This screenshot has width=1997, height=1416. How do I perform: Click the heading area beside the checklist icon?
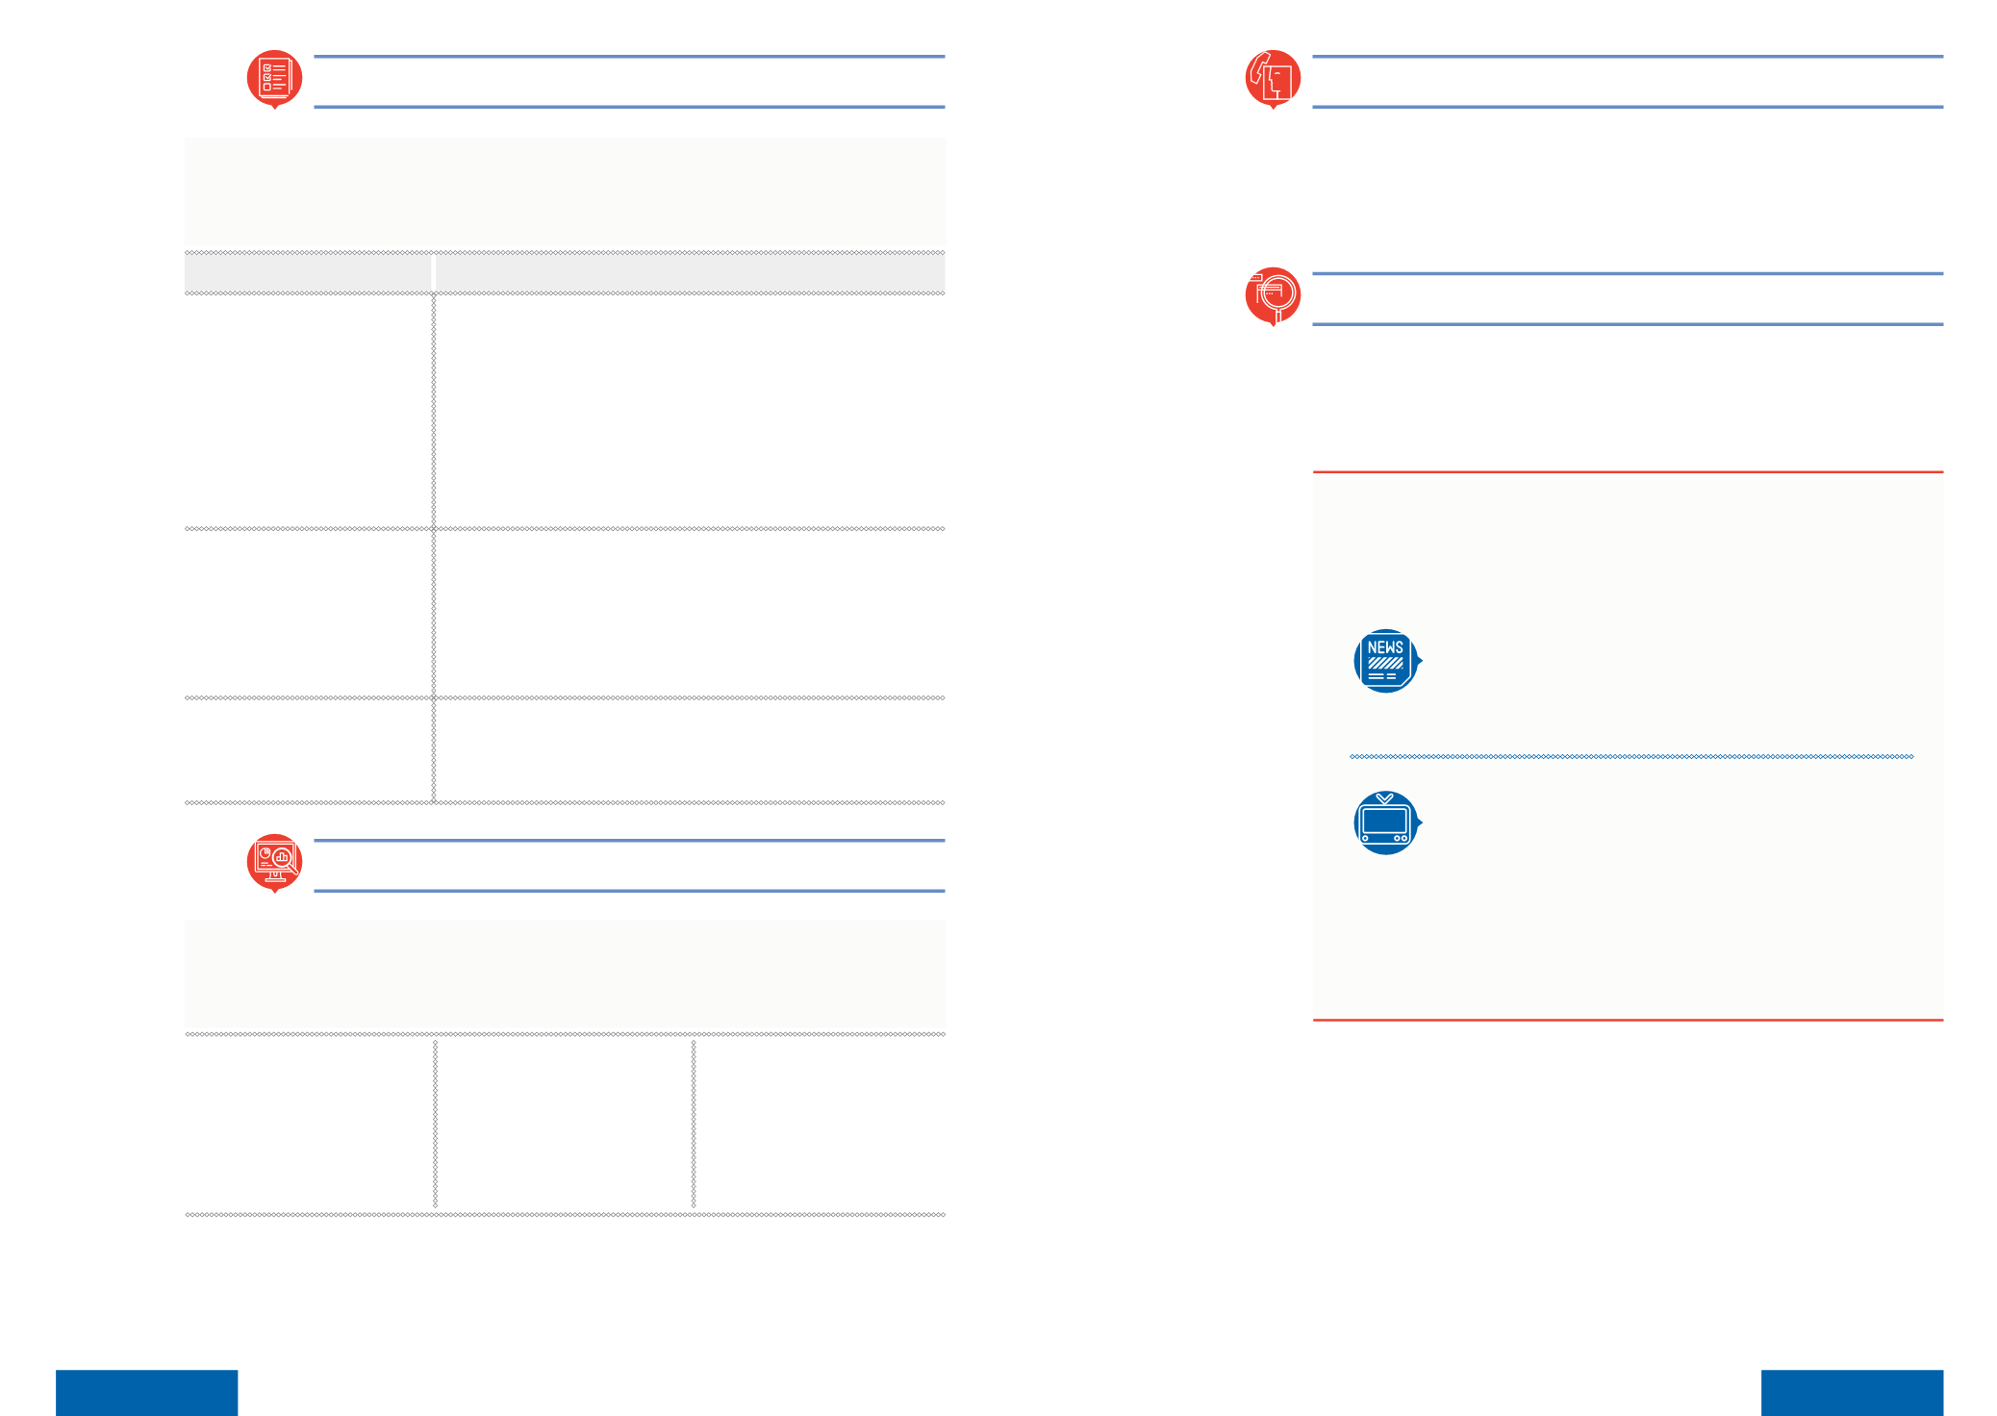point(629,82)
